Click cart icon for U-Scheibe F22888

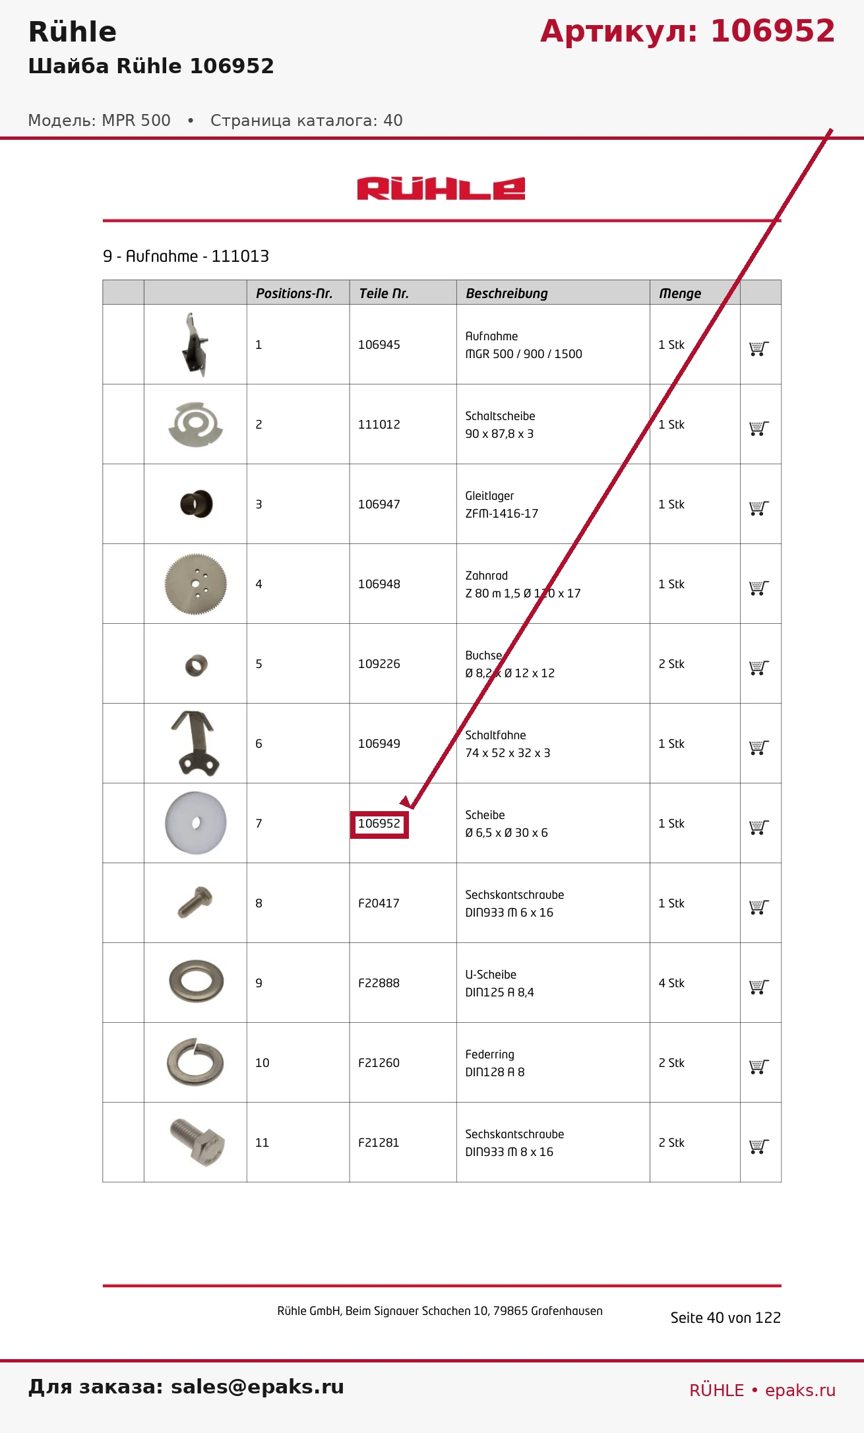[759, 987]
